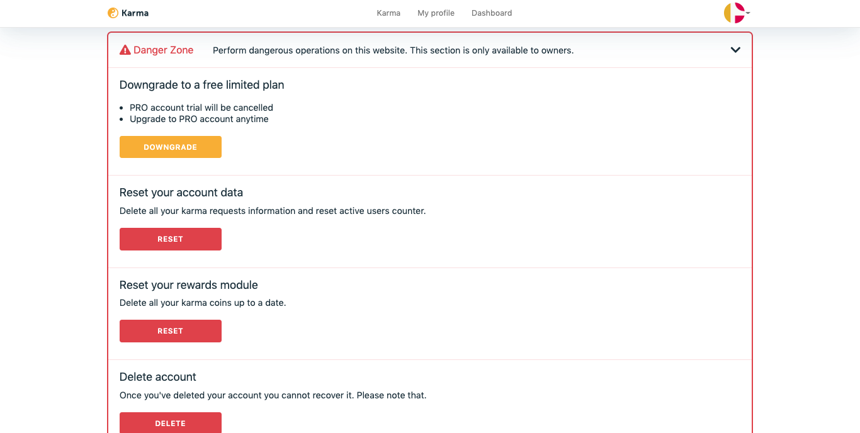Screen dimensions: 860x433
Task: Click the red Danger Zone warning triangle
Action: pos(125,50)
